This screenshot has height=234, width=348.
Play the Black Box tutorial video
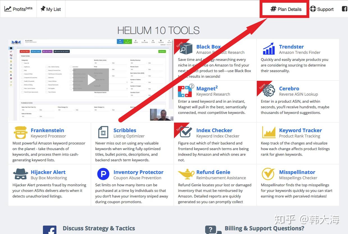tap(91, 80)
